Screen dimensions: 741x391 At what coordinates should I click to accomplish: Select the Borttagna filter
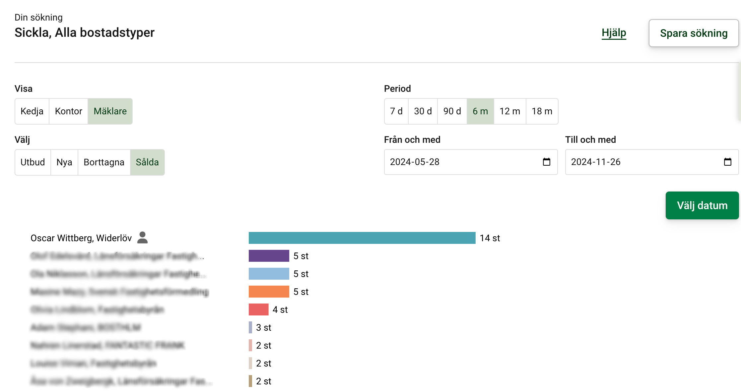point(104,162)
